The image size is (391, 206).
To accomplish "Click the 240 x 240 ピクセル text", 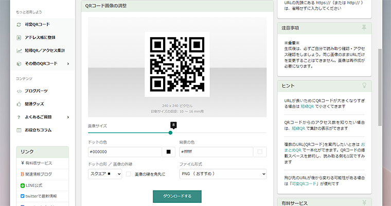I will click(177, 106).
